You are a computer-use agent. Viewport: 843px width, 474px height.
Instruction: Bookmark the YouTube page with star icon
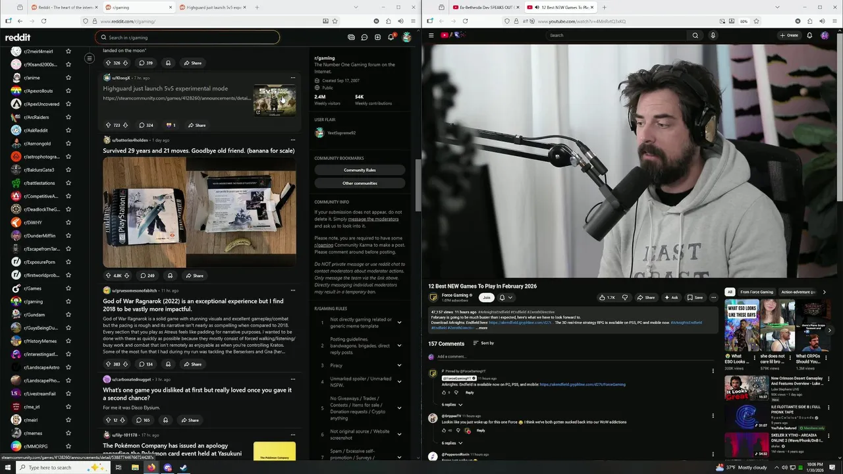[756, 21]
